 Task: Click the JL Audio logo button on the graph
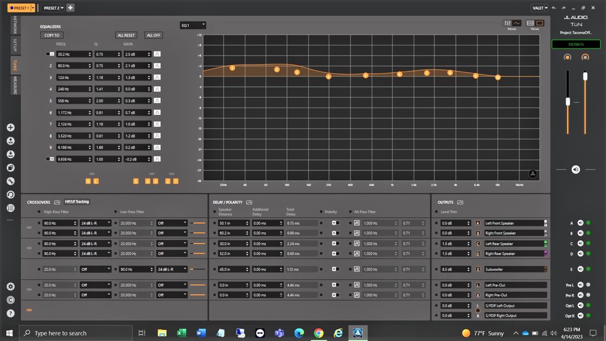(533, 173)
